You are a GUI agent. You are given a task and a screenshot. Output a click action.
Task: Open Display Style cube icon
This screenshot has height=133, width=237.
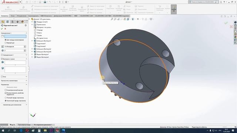(133, 19)
